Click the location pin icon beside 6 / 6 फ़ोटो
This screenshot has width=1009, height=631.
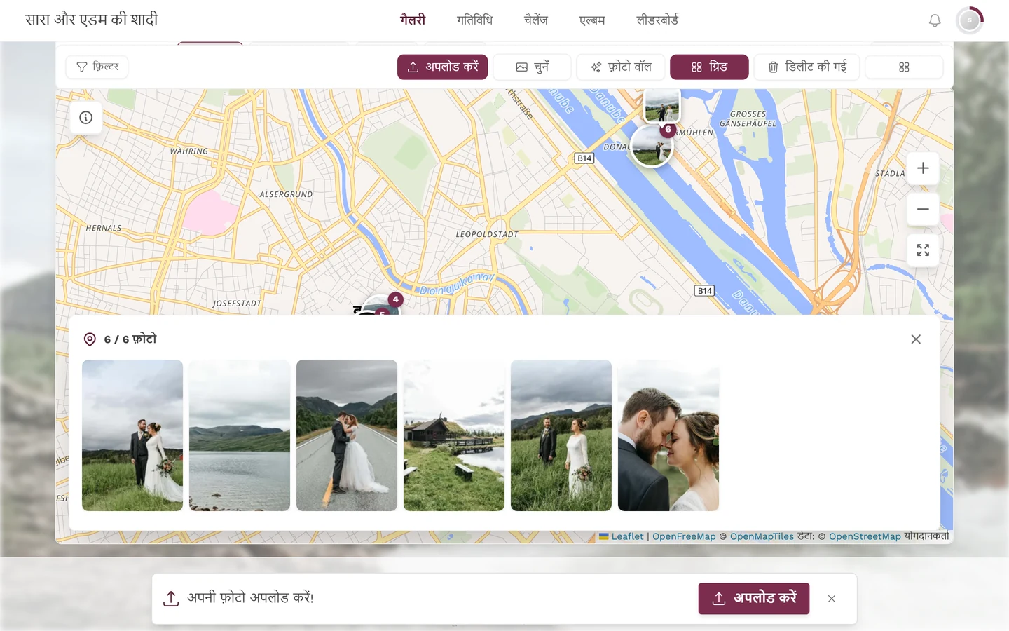click(x=90, y=339)
